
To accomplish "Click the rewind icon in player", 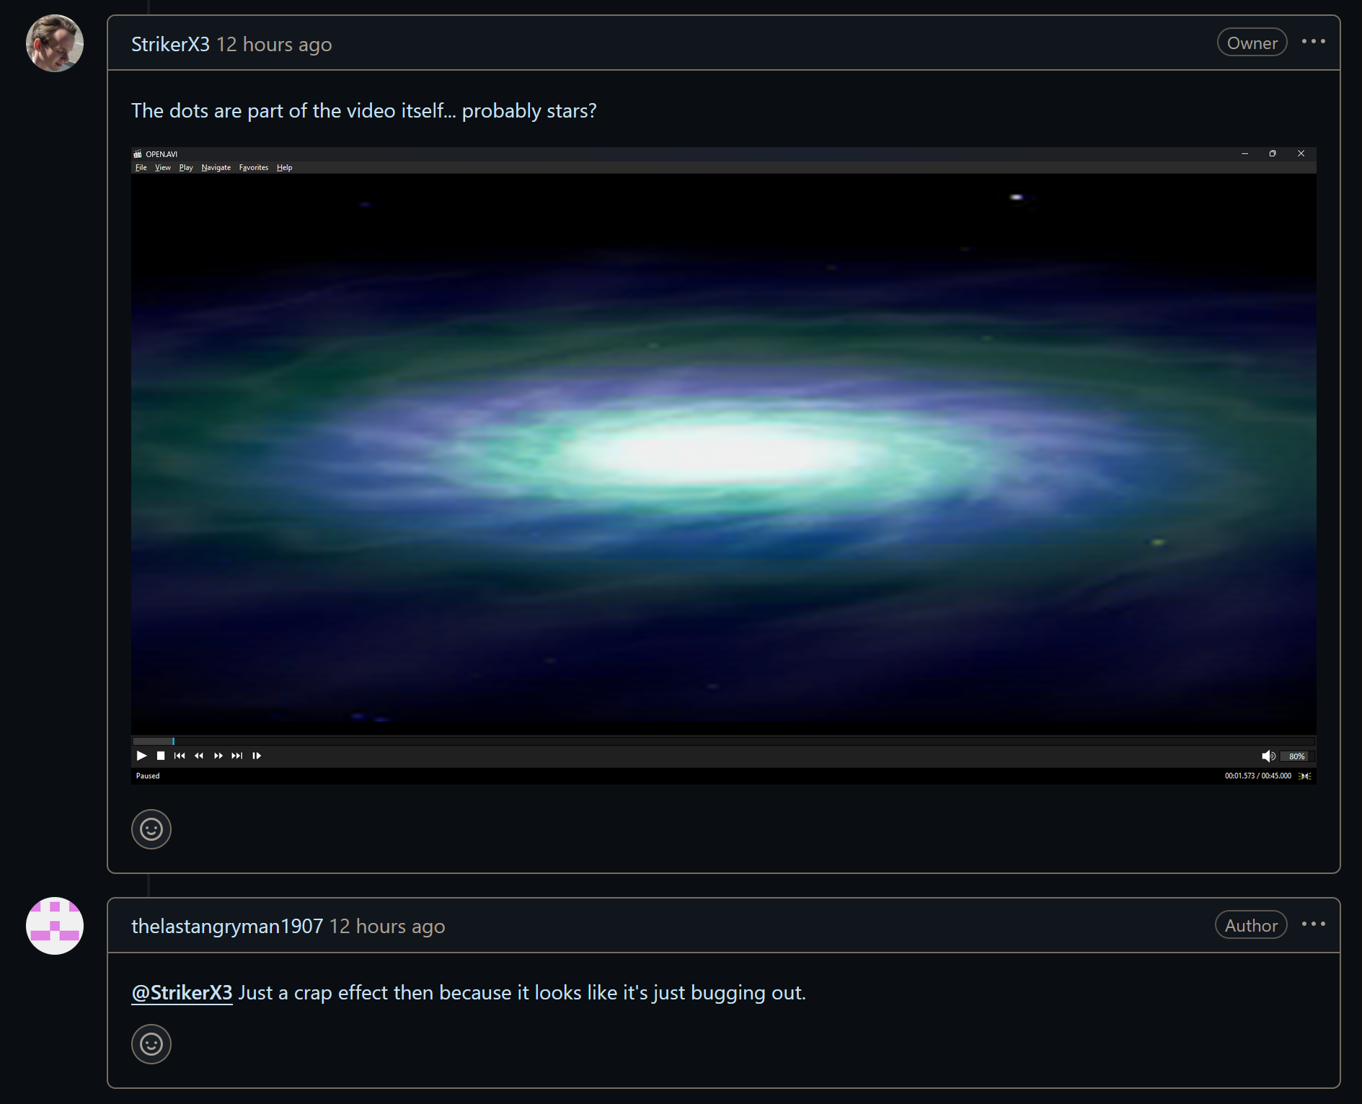I will pos(199,756).
